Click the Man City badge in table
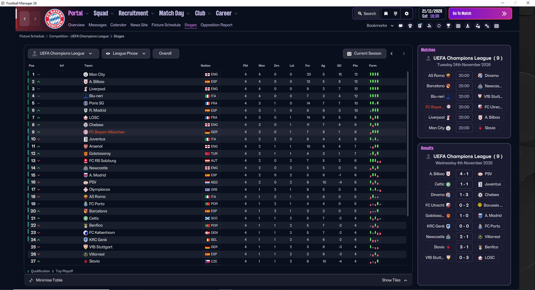The height and width of the screenshot is (290, 535). tap(86, 75)
